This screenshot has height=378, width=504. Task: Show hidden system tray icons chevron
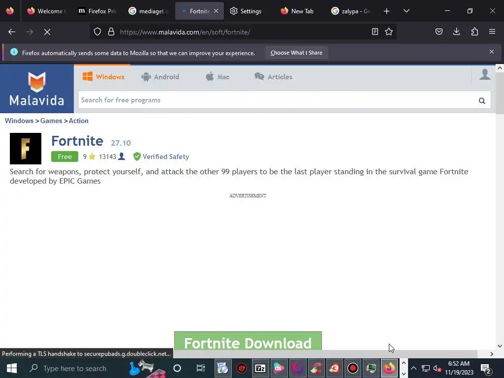point(413,368)
